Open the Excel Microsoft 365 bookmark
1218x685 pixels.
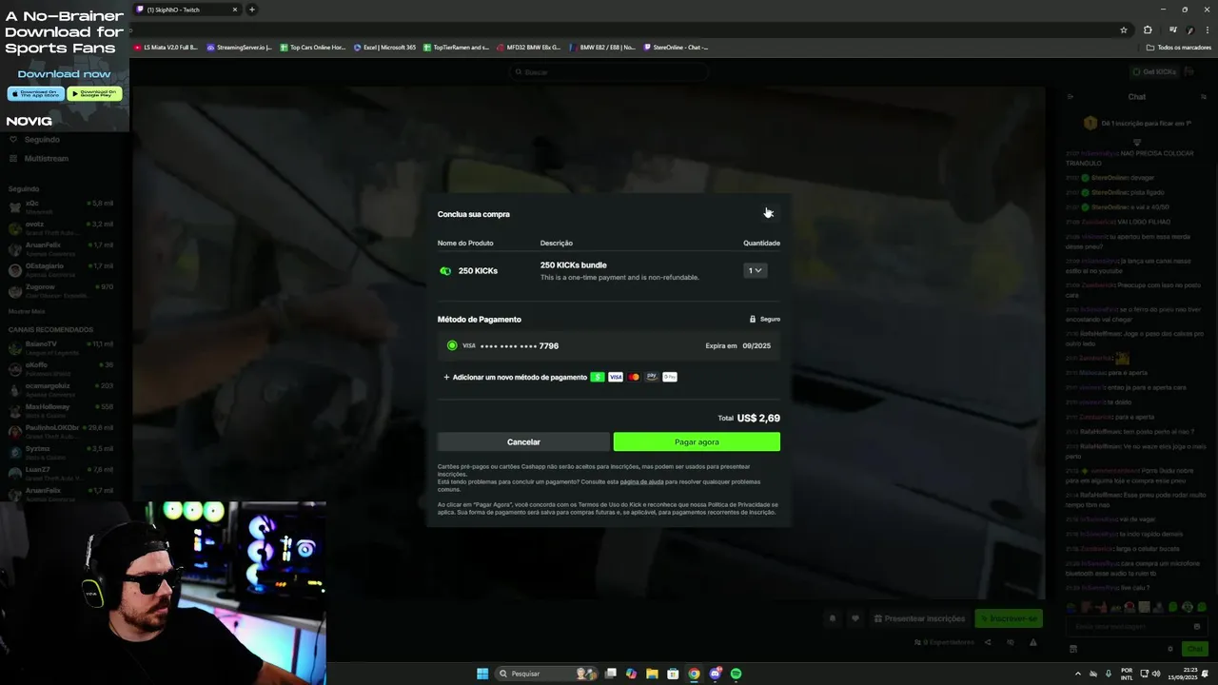click(384, 47)
